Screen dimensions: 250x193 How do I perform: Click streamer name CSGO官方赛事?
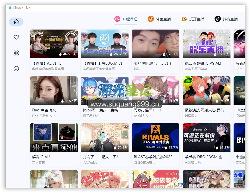[x=145, y=163]
